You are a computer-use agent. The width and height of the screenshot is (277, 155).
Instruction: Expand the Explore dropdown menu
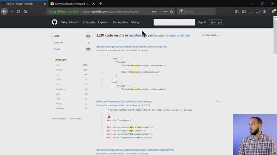(104, 22)
